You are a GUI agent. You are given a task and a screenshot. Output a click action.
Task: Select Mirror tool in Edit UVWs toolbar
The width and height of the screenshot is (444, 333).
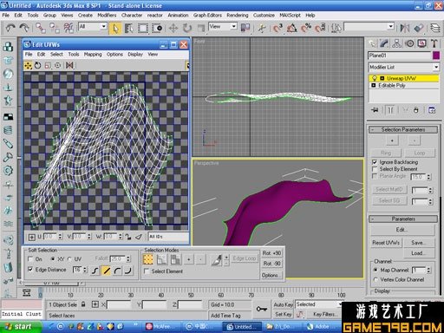(x=69, y=66)
